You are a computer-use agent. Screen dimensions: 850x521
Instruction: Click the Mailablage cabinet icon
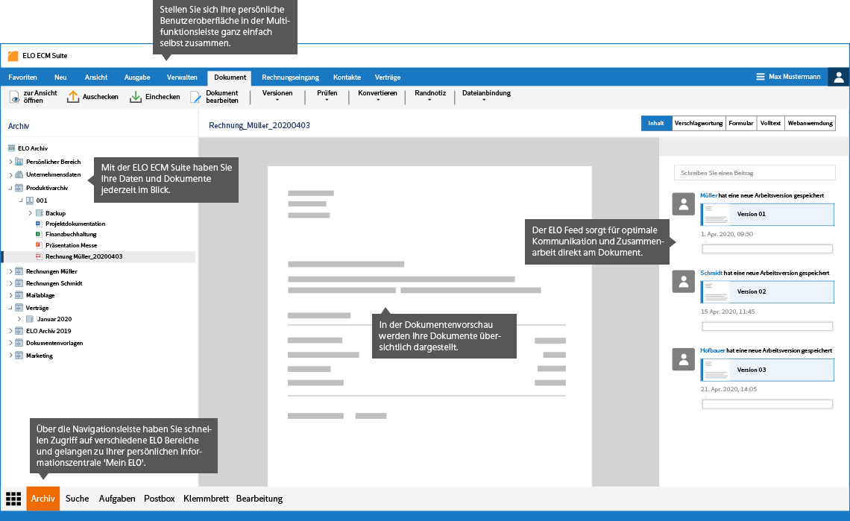click(x=19, y=295)
